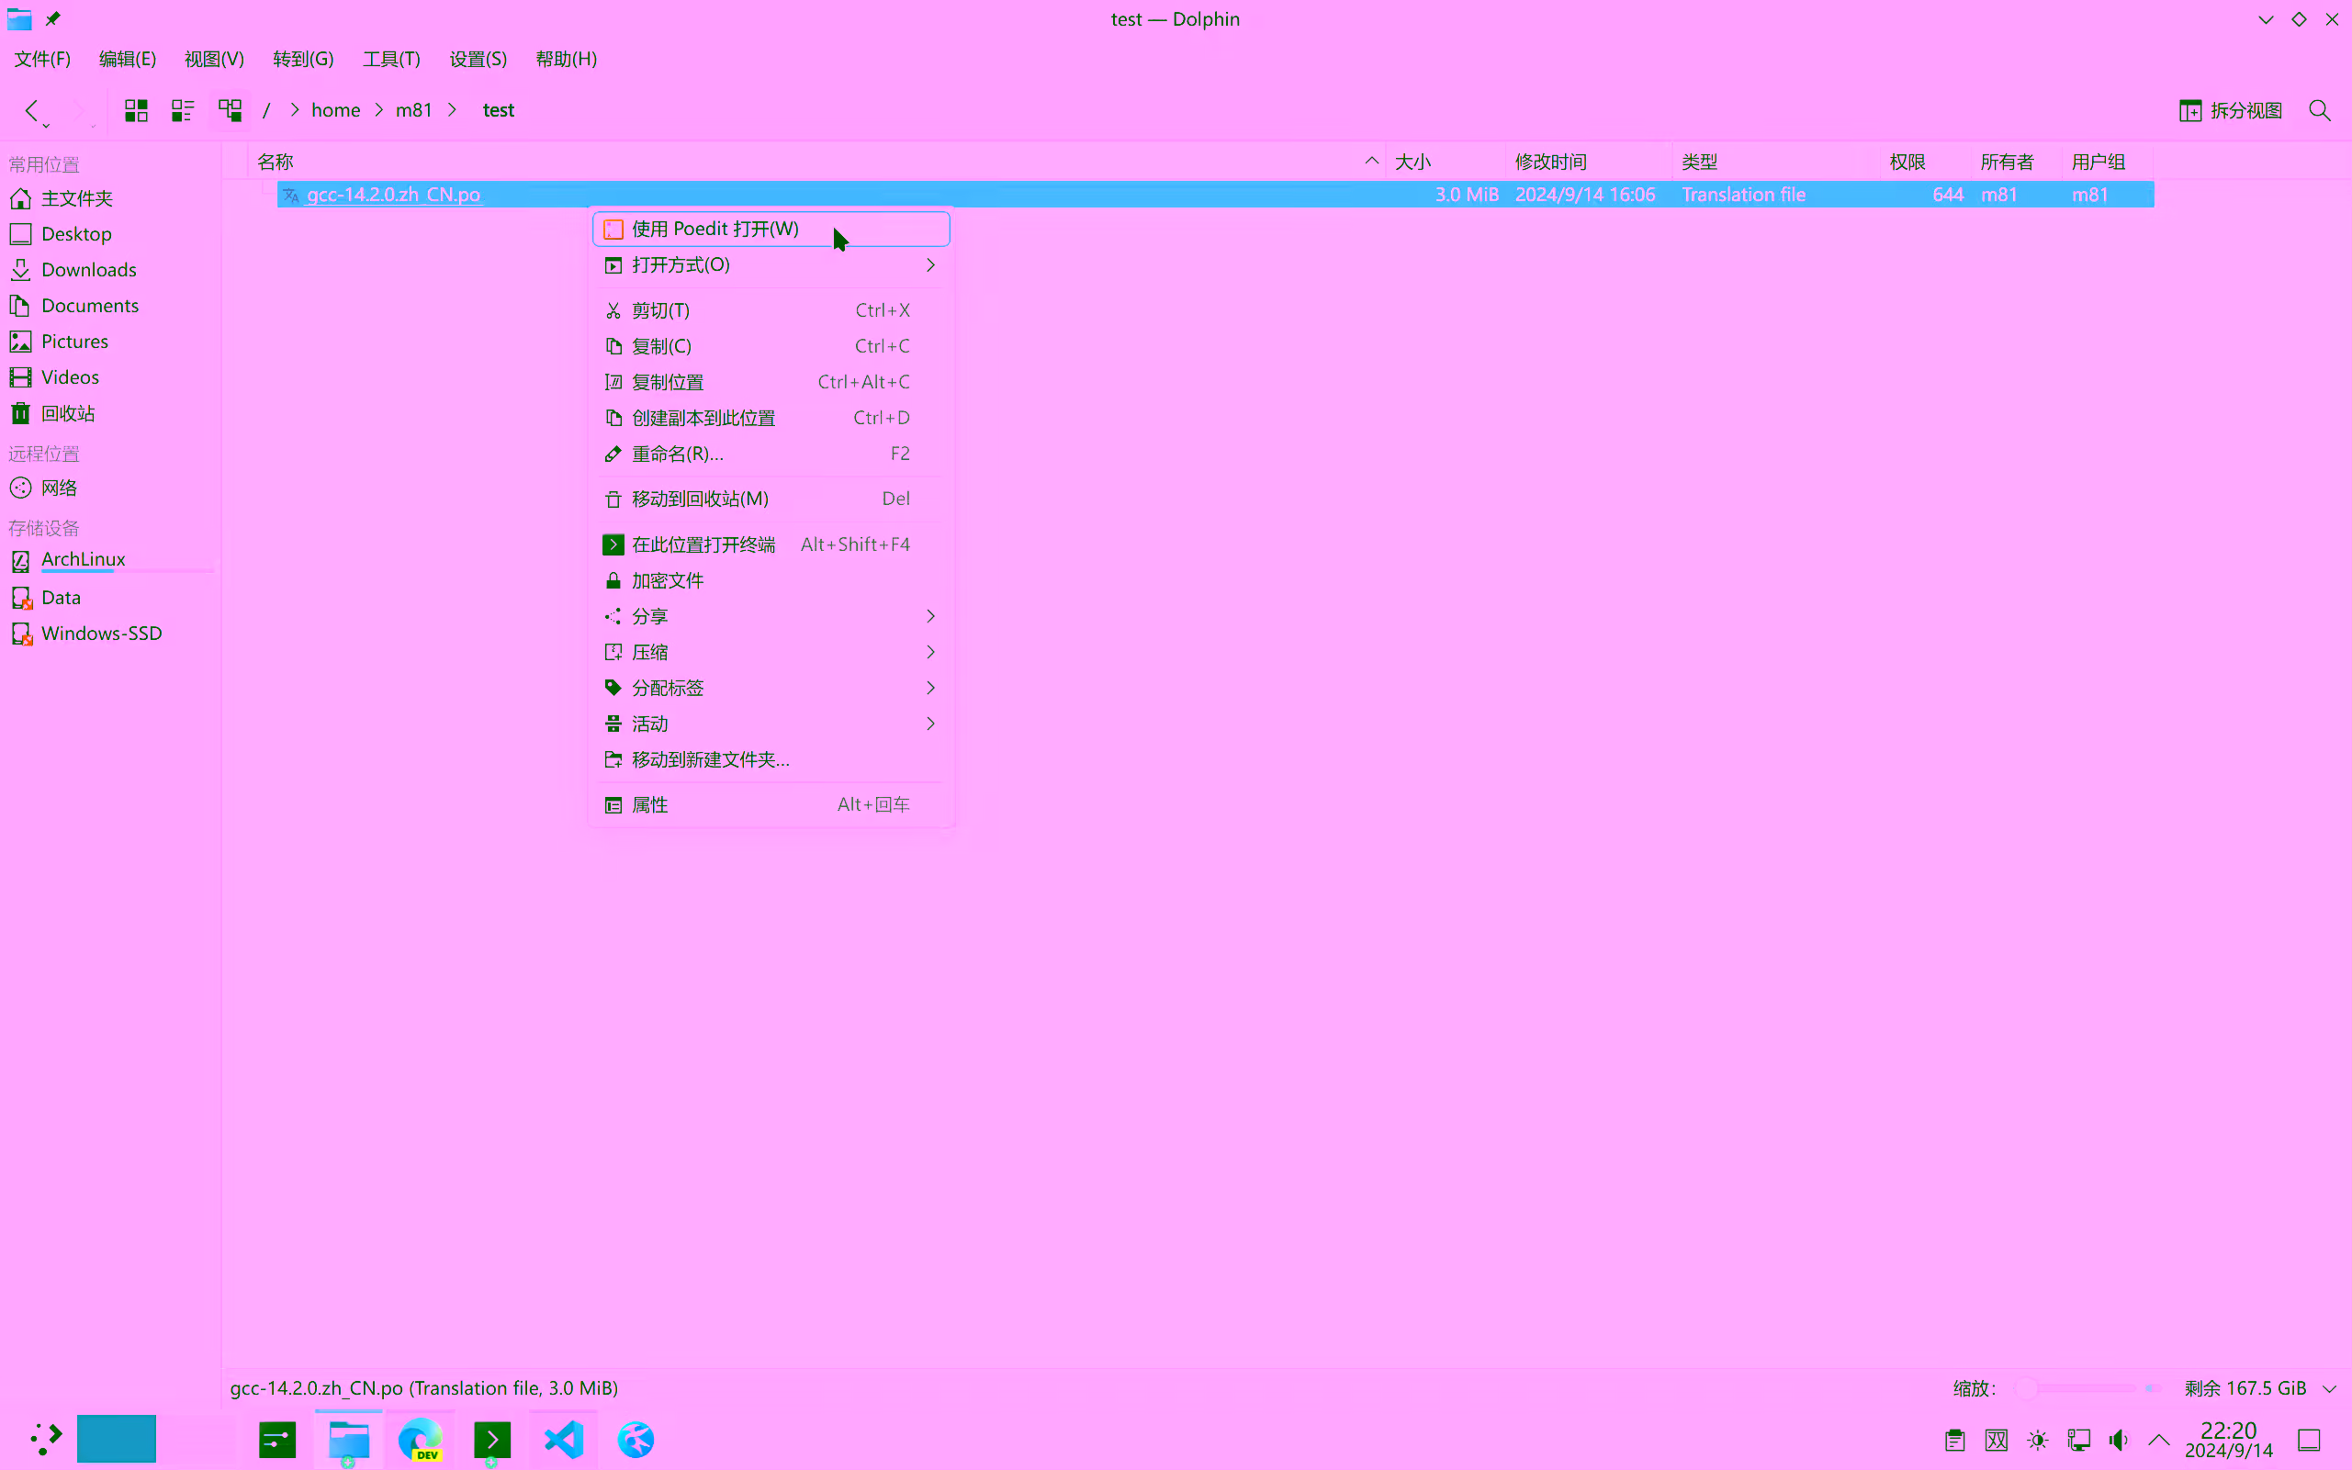This screenshot has height=1470, width=2352.
Task: Open the Tools menu
Action: [391, 60]
